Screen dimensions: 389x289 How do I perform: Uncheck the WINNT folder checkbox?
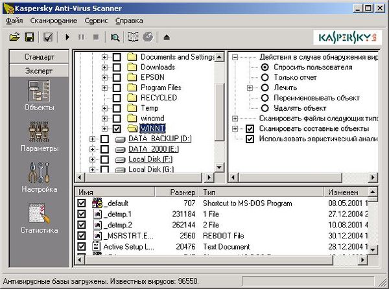[x=117, y=129]
